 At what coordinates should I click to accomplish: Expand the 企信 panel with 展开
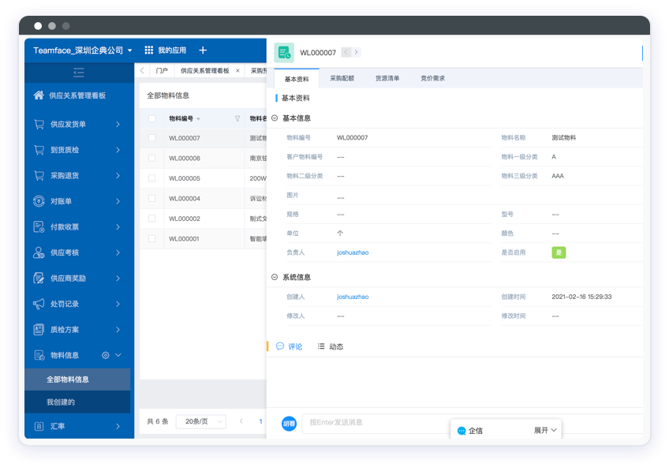(x=545, y=431)
